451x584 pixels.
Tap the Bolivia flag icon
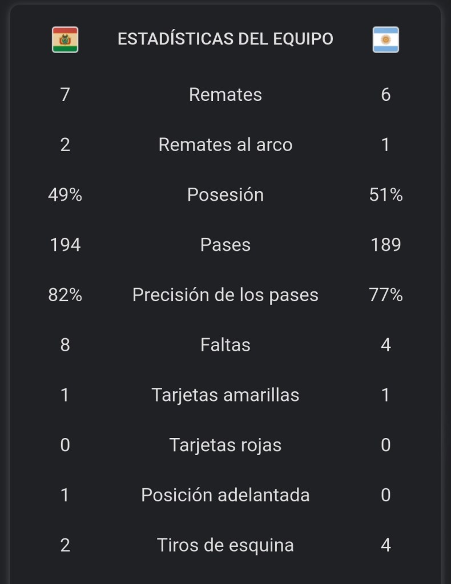click(65, 39)
